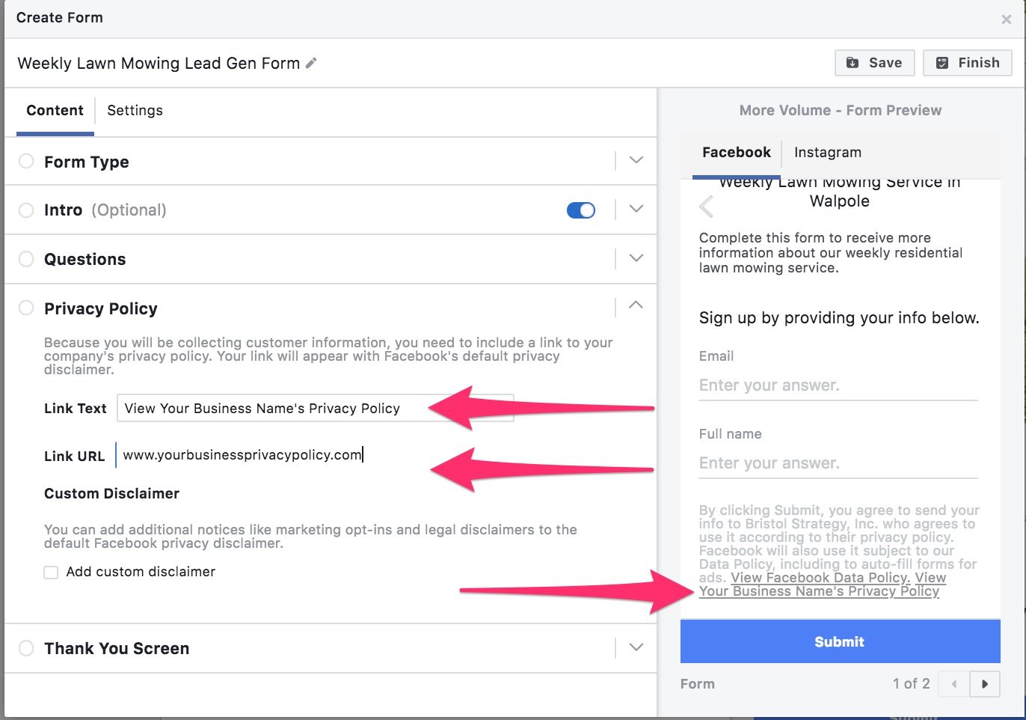Open the Instagram preview tab
This screenshot has width=1026, height=720.
click(827, 152)
